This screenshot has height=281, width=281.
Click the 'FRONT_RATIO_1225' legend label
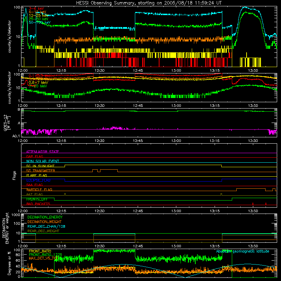click(45, 254)
